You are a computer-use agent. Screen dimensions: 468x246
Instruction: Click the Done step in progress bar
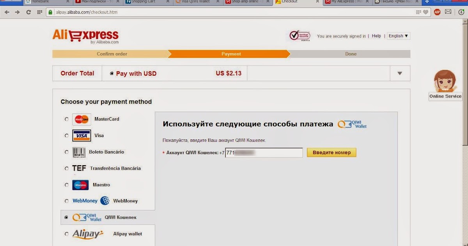351,54
